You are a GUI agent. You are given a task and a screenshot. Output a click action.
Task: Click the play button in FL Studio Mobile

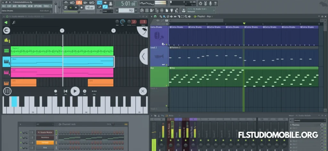[75, 91]
